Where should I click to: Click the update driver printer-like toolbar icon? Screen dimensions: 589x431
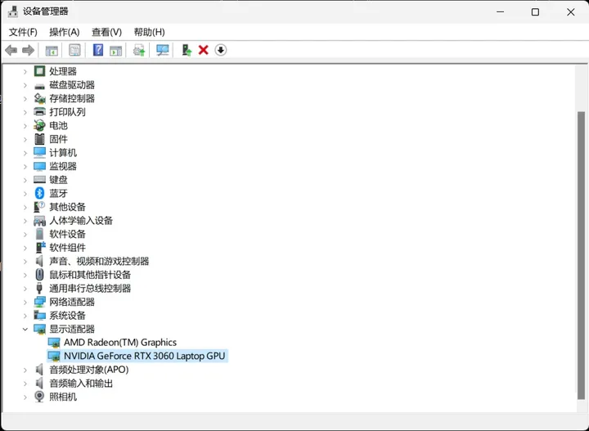click(139, 50)
